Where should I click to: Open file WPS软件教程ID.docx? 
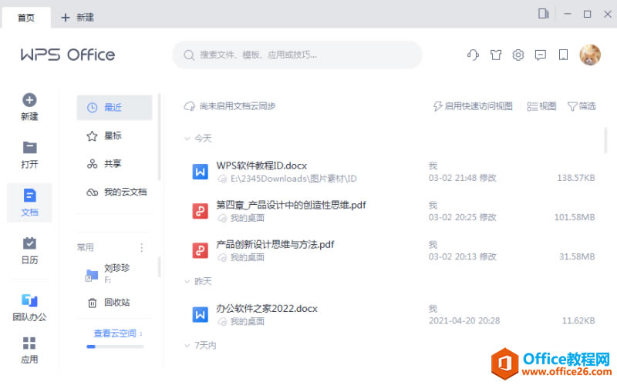tap(261, 166)
